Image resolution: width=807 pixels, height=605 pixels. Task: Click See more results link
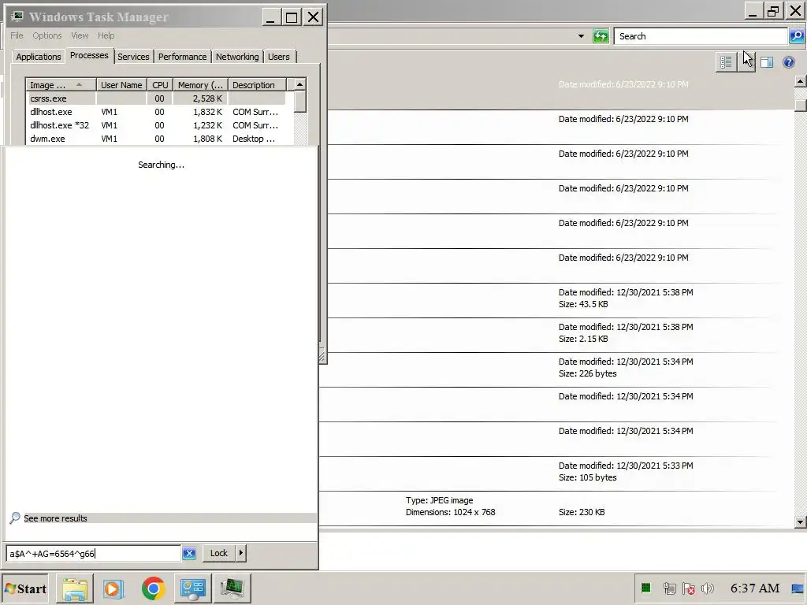(55, 518)
